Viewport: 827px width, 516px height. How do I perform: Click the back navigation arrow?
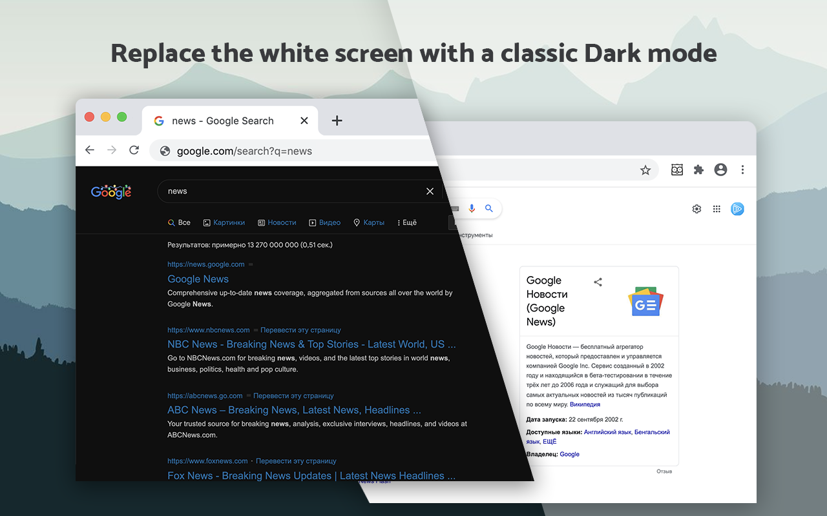click(89, 150)
